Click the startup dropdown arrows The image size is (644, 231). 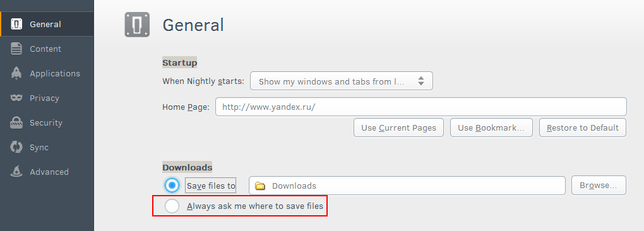[x=421, y=81]
